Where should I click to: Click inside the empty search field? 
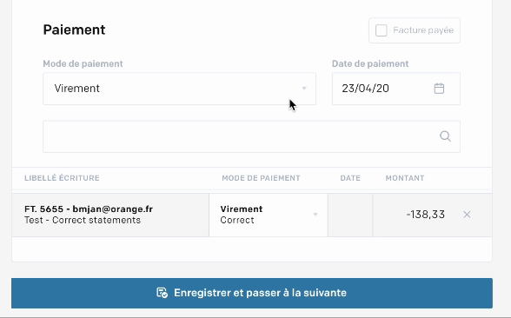coord(251,136)
